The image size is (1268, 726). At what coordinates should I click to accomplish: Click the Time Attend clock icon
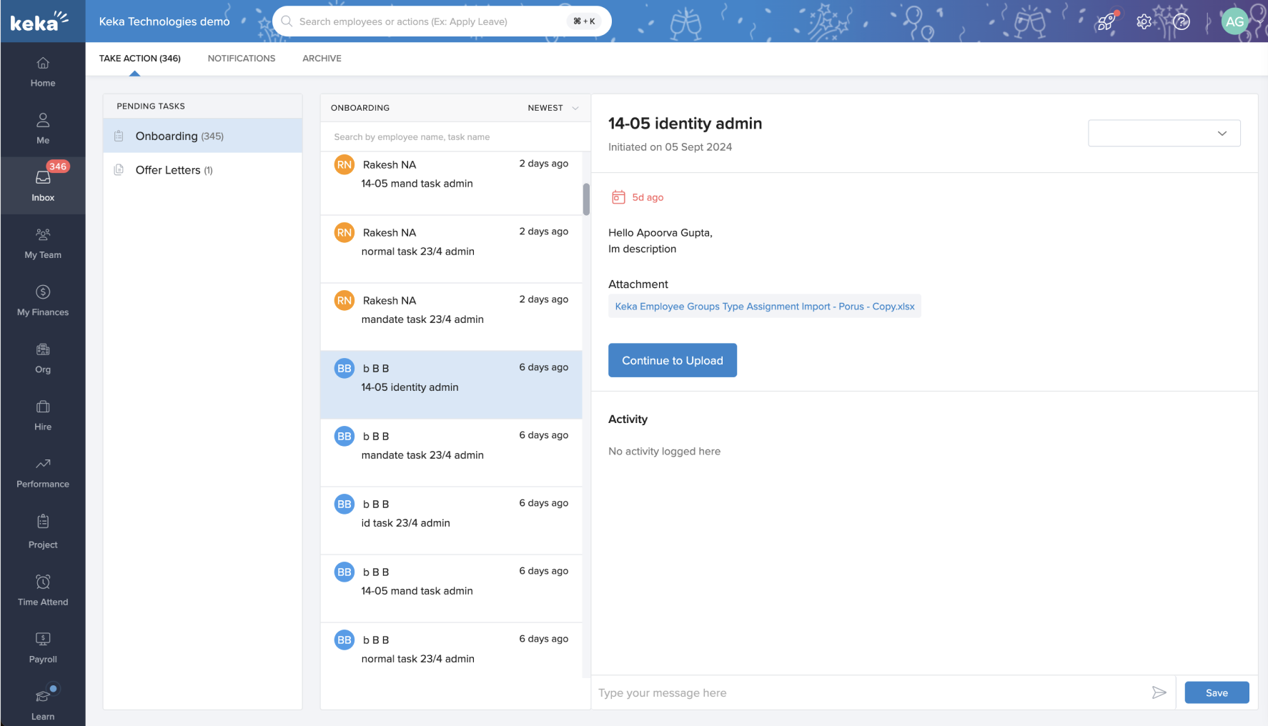(x=43, y=582)
